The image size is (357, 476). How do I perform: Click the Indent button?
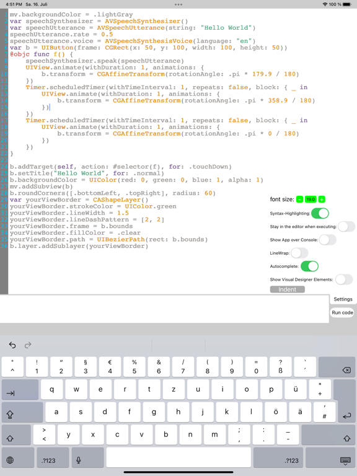[x=287, y=289]
